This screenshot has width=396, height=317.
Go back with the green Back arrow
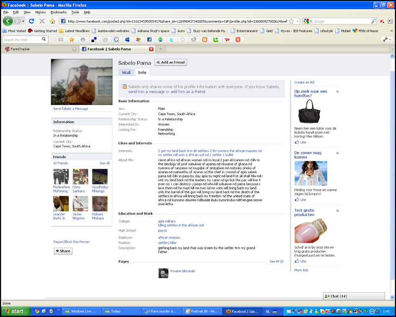(8, 21)
